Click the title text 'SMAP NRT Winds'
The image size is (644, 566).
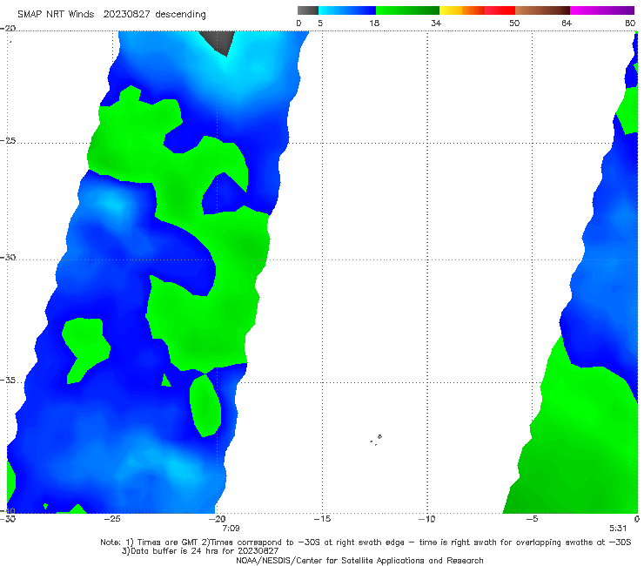click(56, 15)
